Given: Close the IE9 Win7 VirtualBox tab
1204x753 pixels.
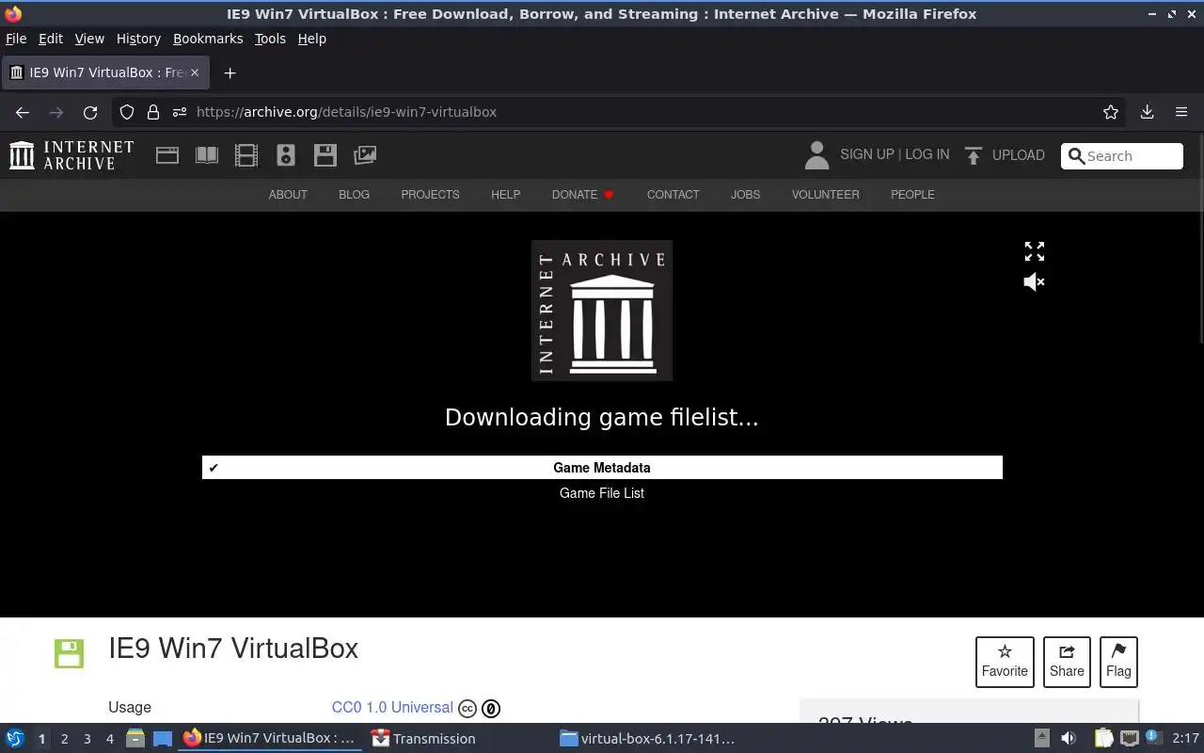Looking at the screenshot, I should tap(195, 72).
